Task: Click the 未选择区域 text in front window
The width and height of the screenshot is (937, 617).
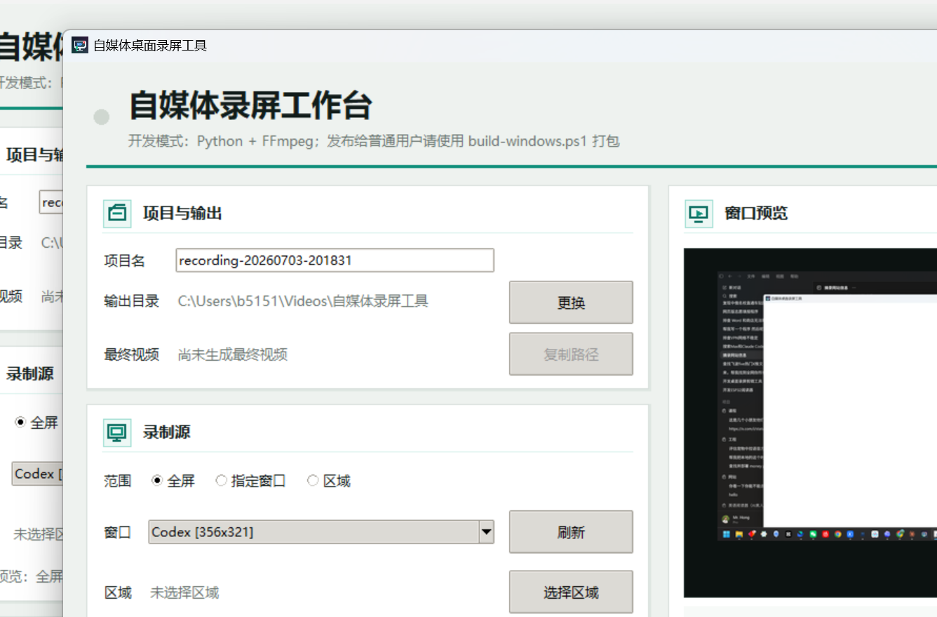Action: (x=184, y=592)
